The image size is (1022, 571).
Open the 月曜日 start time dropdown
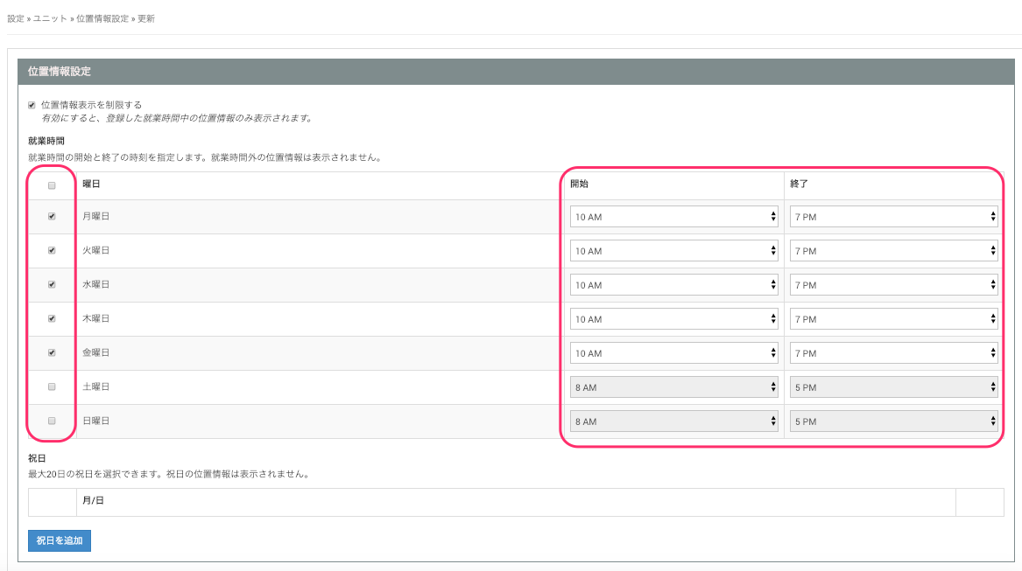pyautogui.click(x=673, y=217)
